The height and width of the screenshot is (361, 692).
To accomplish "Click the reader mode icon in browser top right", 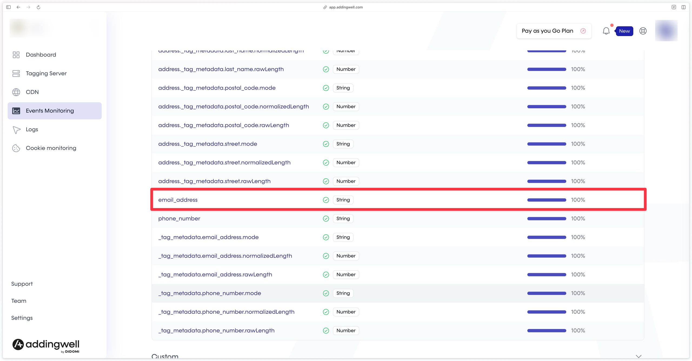I will click(674, 7).
